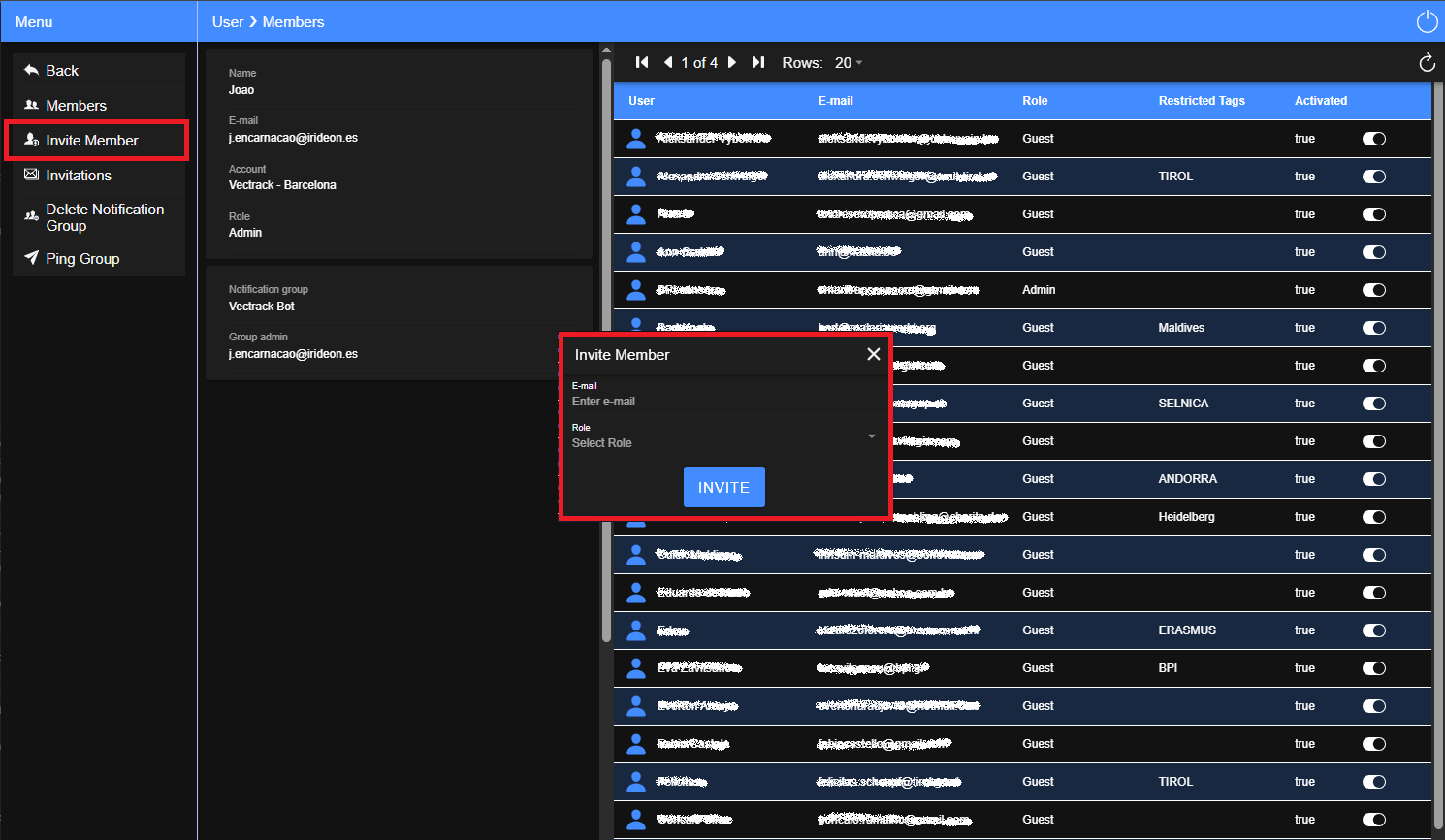Click the envelope icon beside Invitations
This screenshot has width=1445, height=840.
click(31, 175)
